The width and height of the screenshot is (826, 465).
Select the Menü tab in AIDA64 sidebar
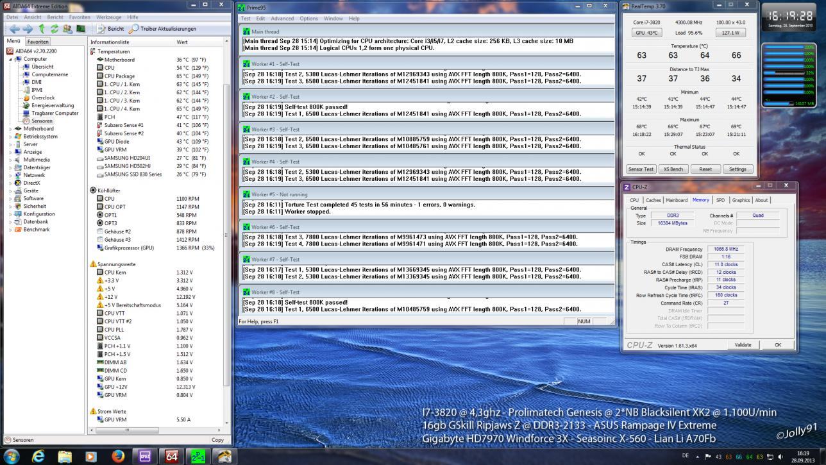click(13, 41)
